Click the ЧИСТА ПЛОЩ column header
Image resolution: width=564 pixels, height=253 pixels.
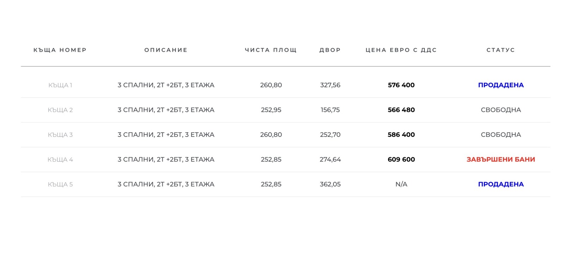[271, 50]
